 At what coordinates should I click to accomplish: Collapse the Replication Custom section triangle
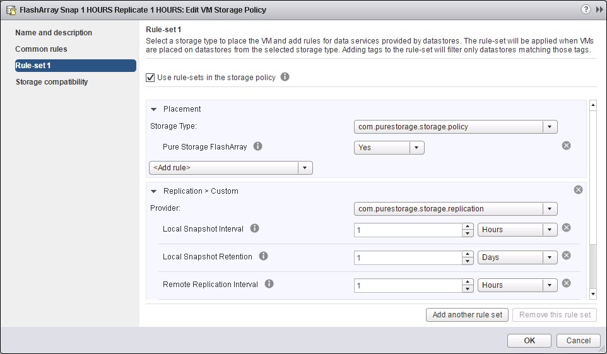(154, 191)
